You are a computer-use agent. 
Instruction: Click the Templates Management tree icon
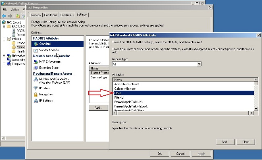(x=9, y=64)
